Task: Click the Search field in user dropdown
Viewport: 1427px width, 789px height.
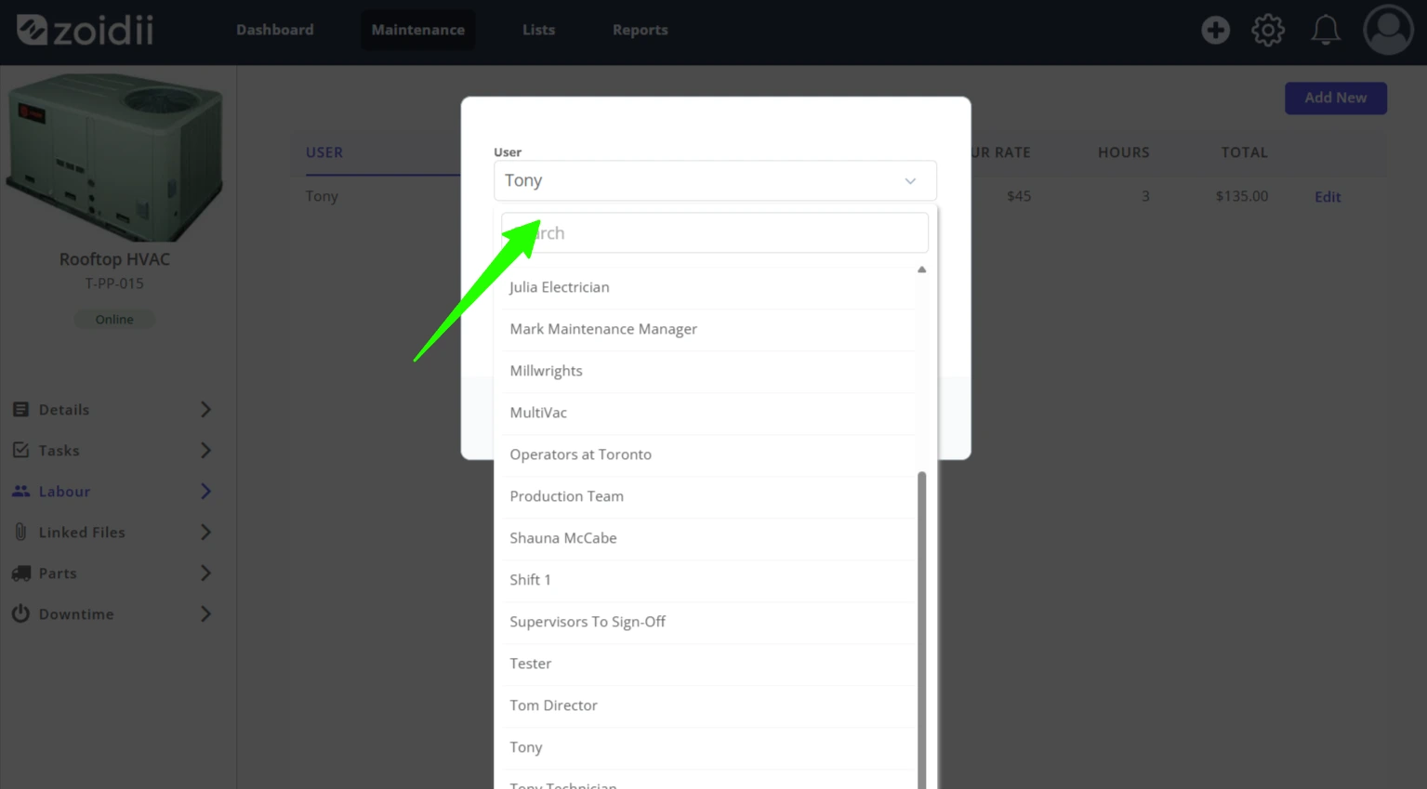Action: (714, 232)
